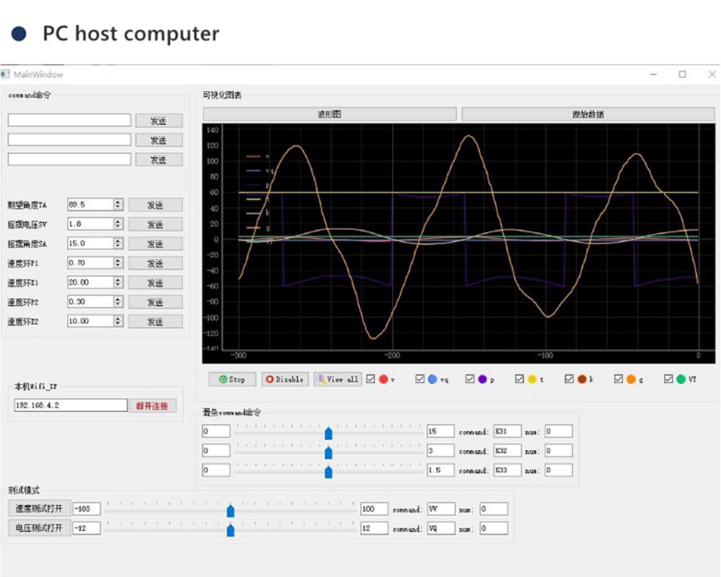Click the green VT series color dot

tap(681, 379)
